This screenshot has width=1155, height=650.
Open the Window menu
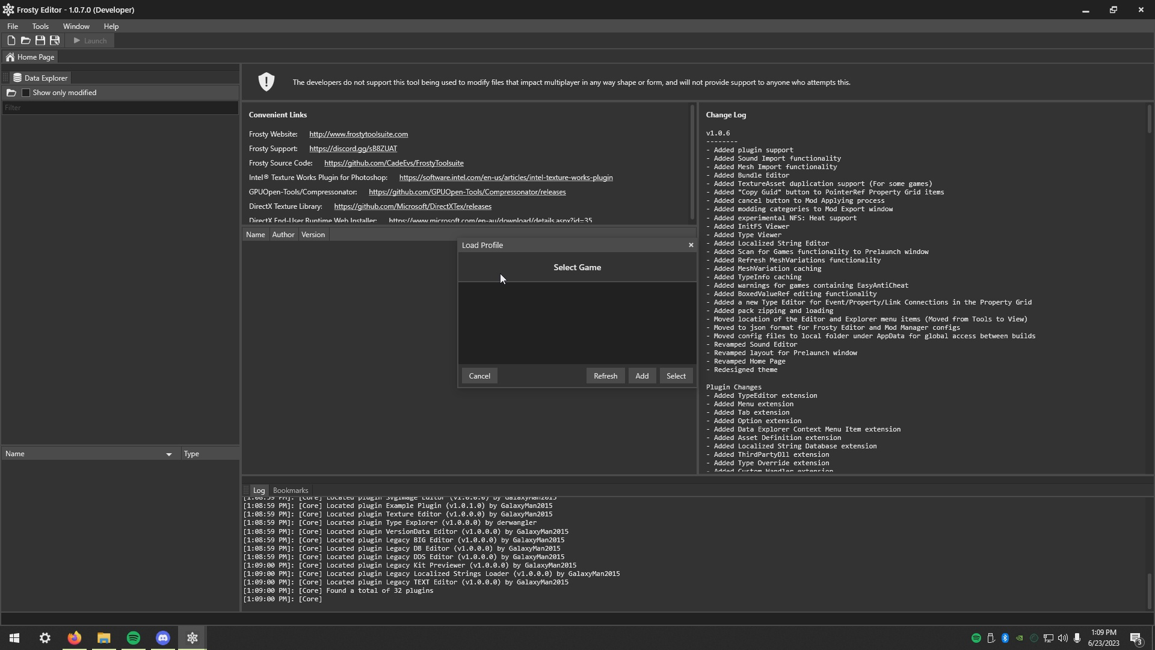[x=76, y=26]
